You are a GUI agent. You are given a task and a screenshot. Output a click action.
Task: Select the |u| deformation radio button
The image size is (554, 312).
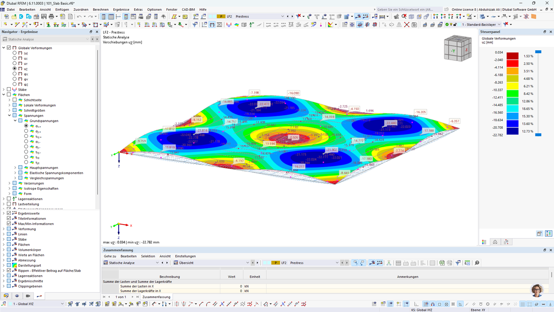15,53
